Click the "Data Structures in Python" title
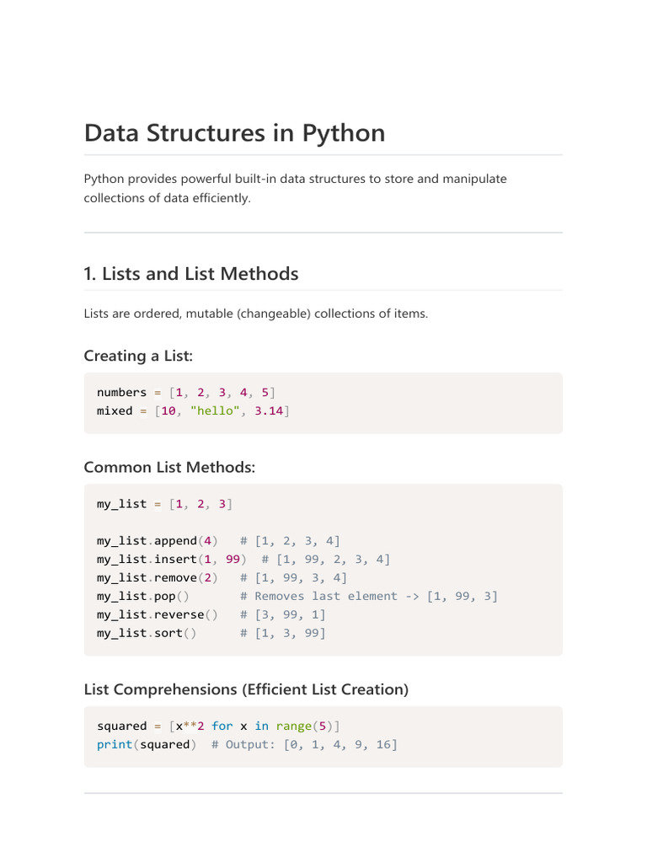Image resolution: width=647 pixels, height=863 pixels. [234, 133]
